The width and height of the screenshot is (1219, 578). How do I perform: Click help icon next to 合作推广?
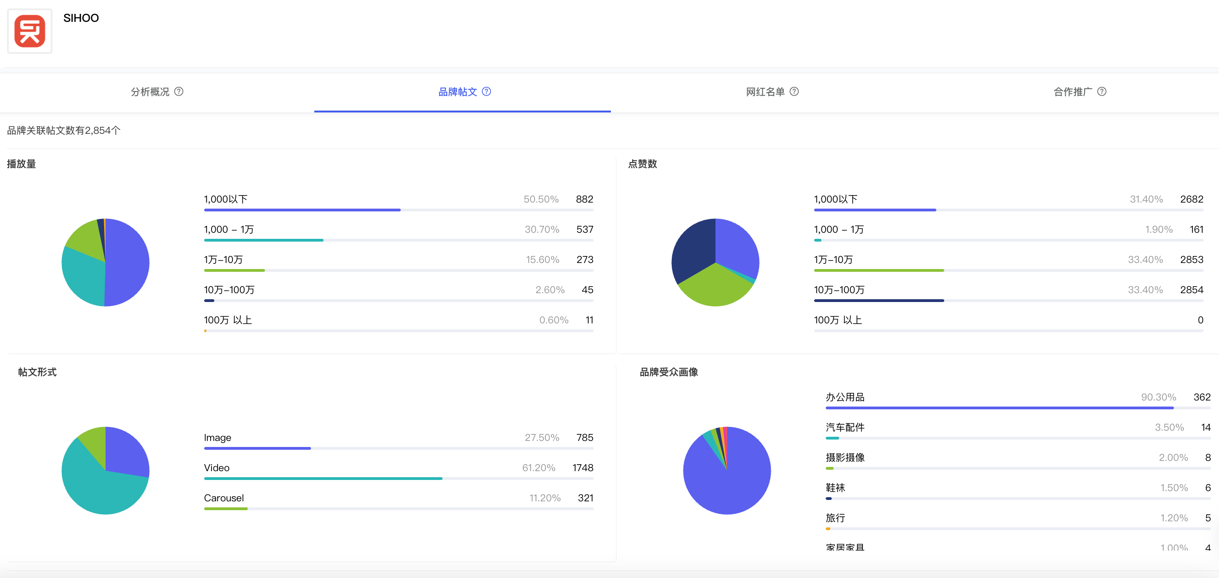[1101, 91]
